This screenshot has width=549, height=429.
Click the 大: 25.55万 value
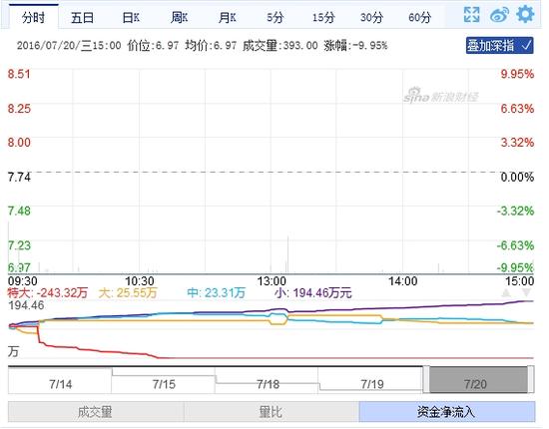point(128,293)
